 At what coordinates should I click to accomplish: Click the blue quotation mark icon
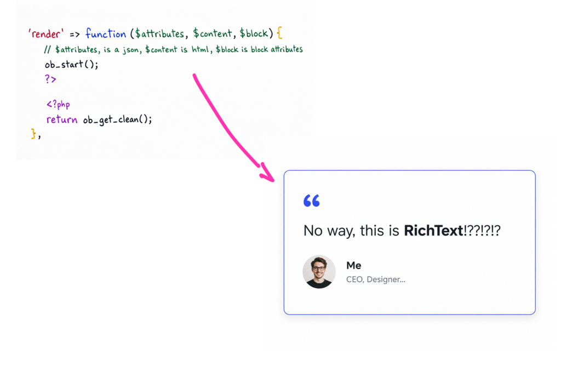311,201
